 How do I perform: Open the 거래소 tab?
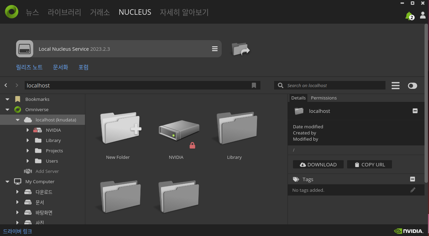[x=100, y=12]
